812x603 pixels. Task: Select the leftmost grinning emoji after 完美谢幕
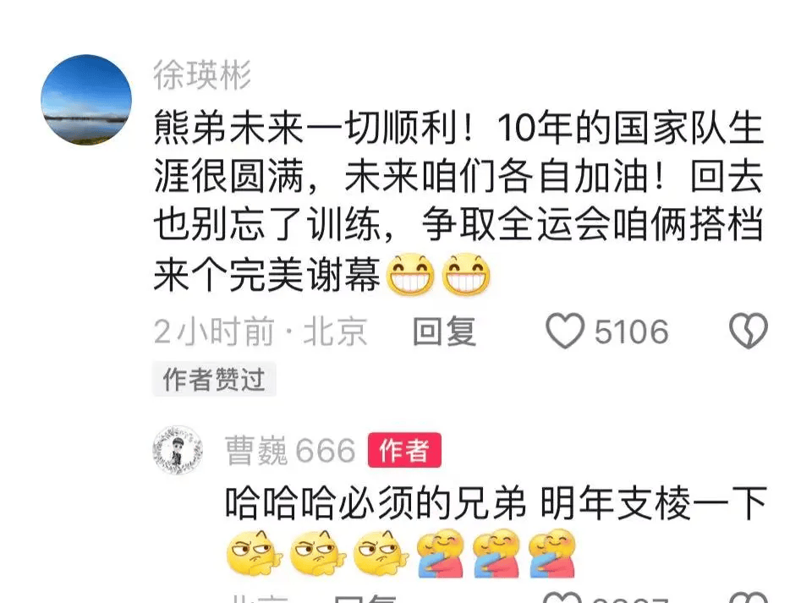411,274
